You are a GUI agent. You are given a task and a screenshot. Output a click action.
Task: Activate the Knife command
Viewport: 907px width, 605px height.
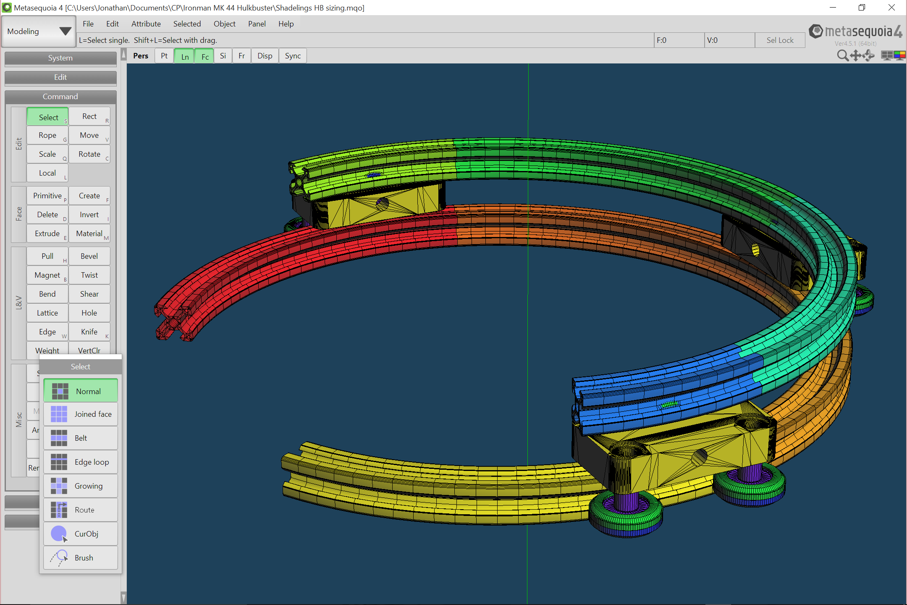click(x=89, y=332)
